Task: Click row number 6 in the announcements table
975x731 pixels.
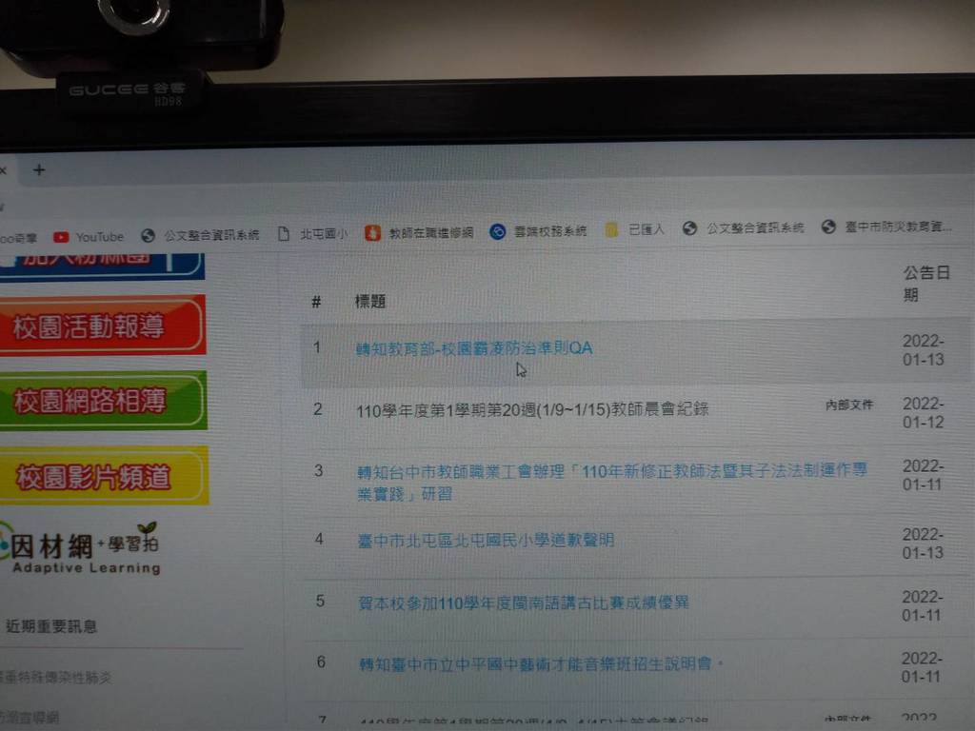Action: [321, 662]
